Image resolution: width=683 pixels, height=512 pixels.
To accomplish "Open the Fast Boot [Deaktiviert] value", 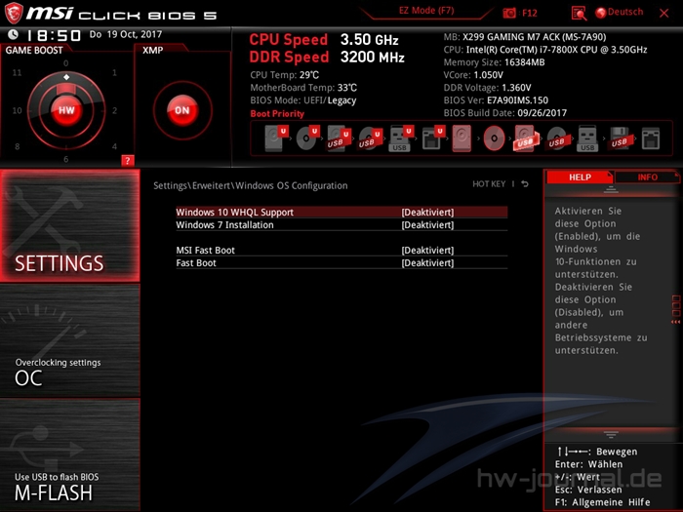I will click(x=427, y=263).
